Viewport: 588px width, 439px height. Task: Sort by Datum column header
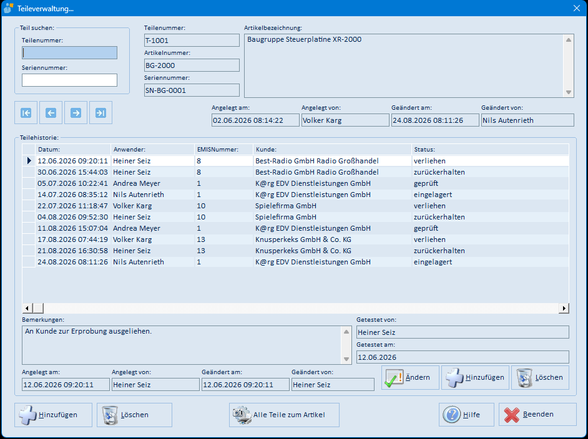click(74, 150)
